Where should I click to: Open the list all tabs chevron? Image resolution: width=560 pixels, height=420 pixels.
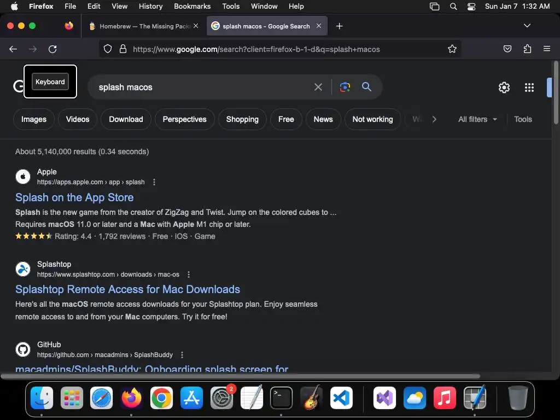pos(527,26)
